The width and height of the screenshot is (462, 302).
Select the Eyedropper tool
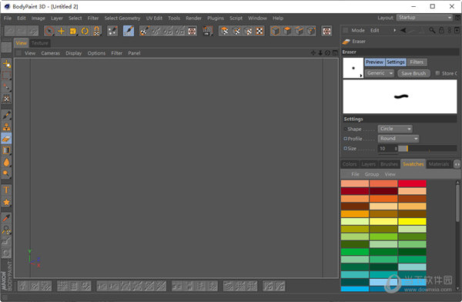click(6, 218)
